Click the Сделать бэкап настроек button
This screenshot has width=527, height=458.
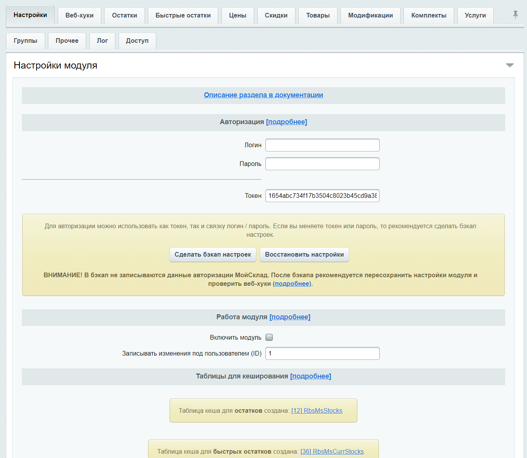pyautogui.click(x=213, y=255)
